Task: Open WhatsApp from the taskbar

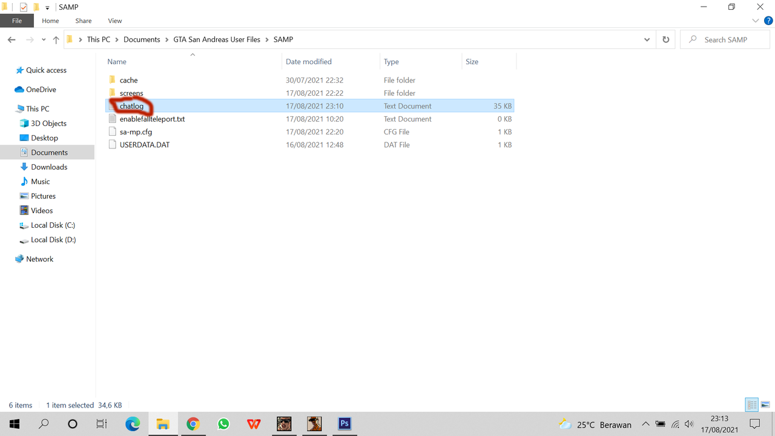Action: click(x=223, y=424)
